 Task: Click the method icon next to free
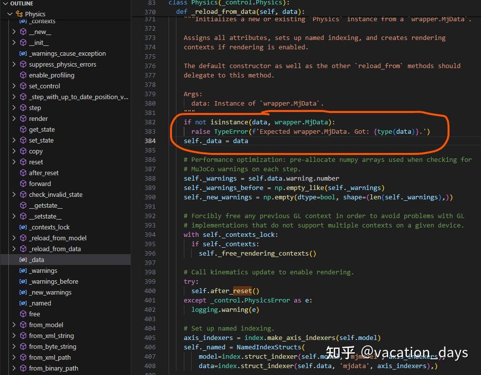pyautogui.click(x=24, y=314)
